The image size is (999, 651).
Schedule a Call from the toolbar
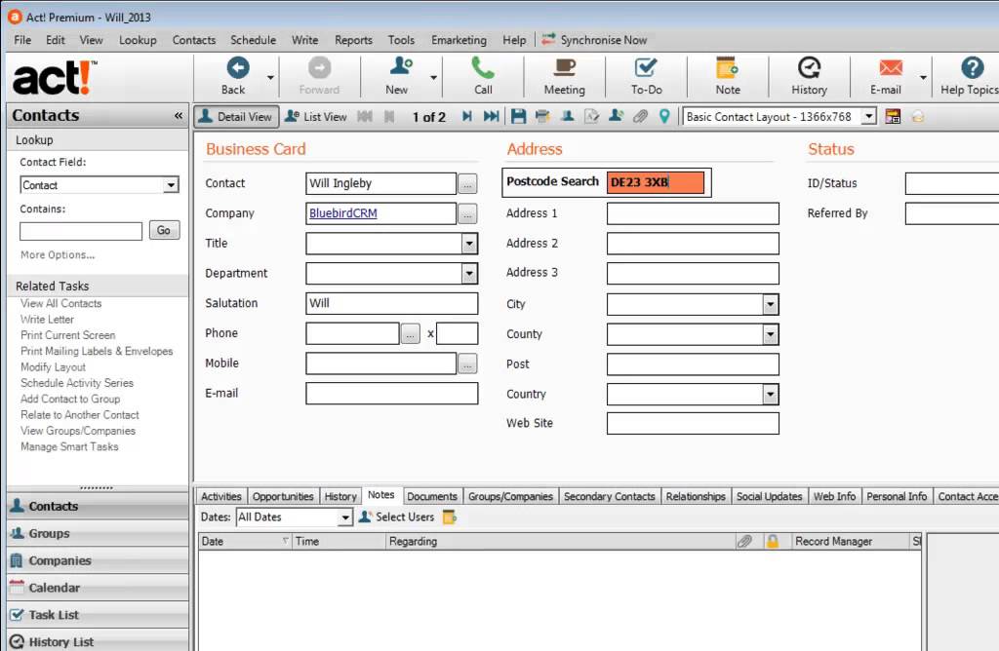point(483,76)
